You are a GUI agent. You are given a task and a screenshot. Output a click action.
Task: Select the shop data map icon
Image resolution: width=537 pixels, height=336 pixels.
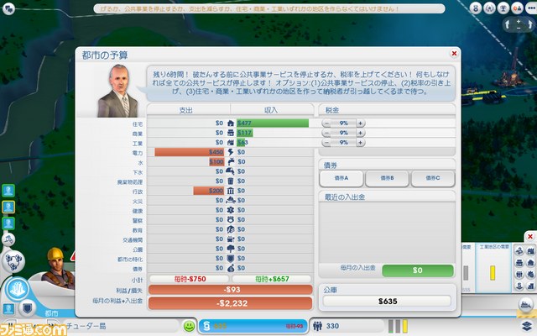[x=519, y=263]
